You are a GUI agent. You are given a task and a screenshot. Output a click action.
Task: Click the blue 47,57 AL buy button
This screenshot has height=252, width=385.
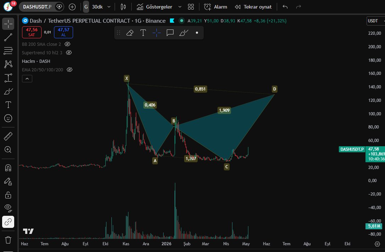coord(64,32)
